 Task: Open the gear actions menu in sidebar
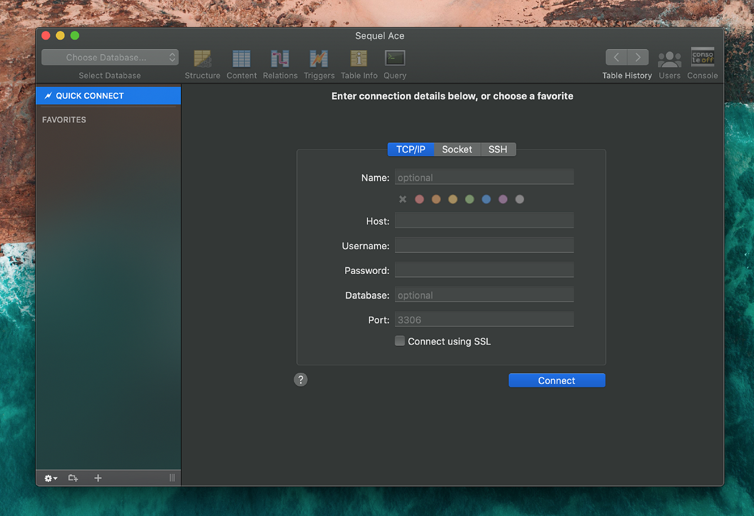[51, 478]
